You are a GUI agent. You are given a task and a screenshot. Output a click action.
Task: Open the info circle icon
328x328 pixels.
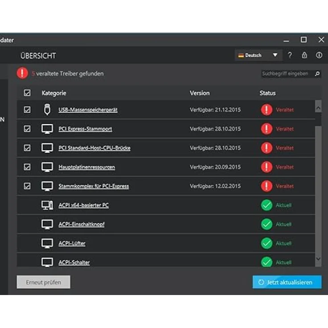point(319,55)
